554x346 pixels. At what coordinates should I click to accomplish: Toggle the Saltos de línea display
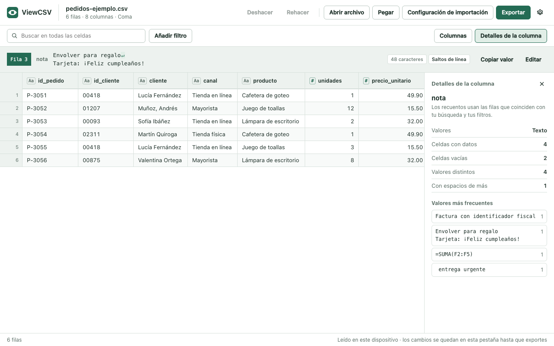[449, 59]
